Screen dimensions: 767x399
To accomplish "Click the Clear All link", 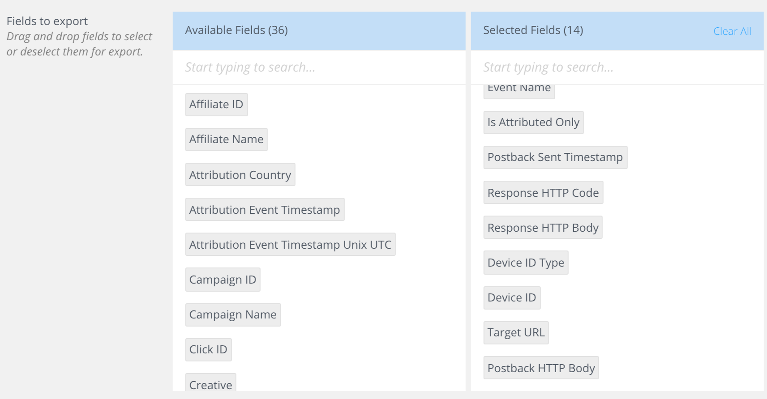I will coord(732,31).
